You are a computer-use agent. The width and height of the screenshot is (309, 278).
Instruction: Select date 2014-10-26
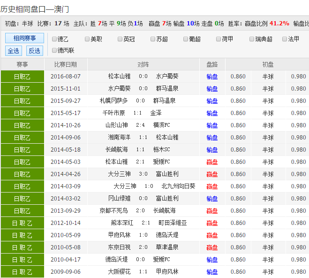pyautogui.click(x=66, y=125)
